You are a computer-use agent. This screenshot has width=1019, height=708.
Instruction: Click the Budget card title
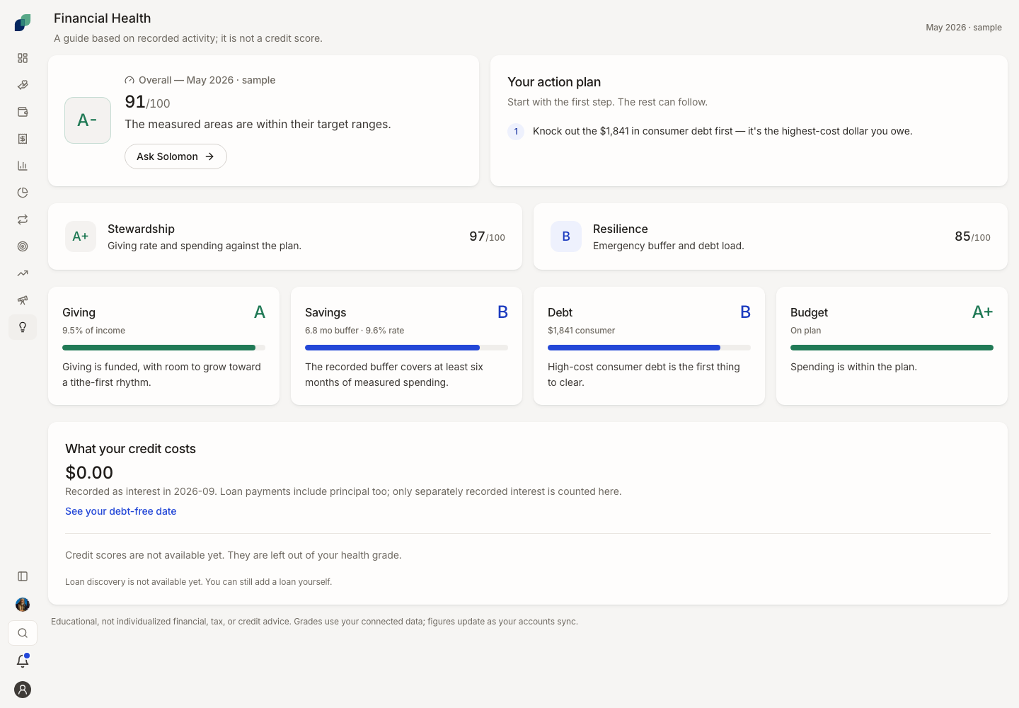[x=809, y=312]
